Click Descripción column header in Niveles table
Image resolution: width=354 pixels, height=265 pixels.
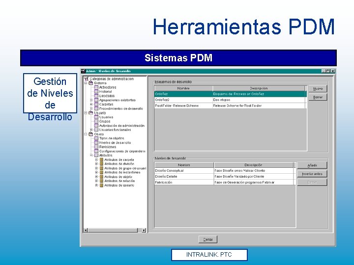(x=254, y=165)
